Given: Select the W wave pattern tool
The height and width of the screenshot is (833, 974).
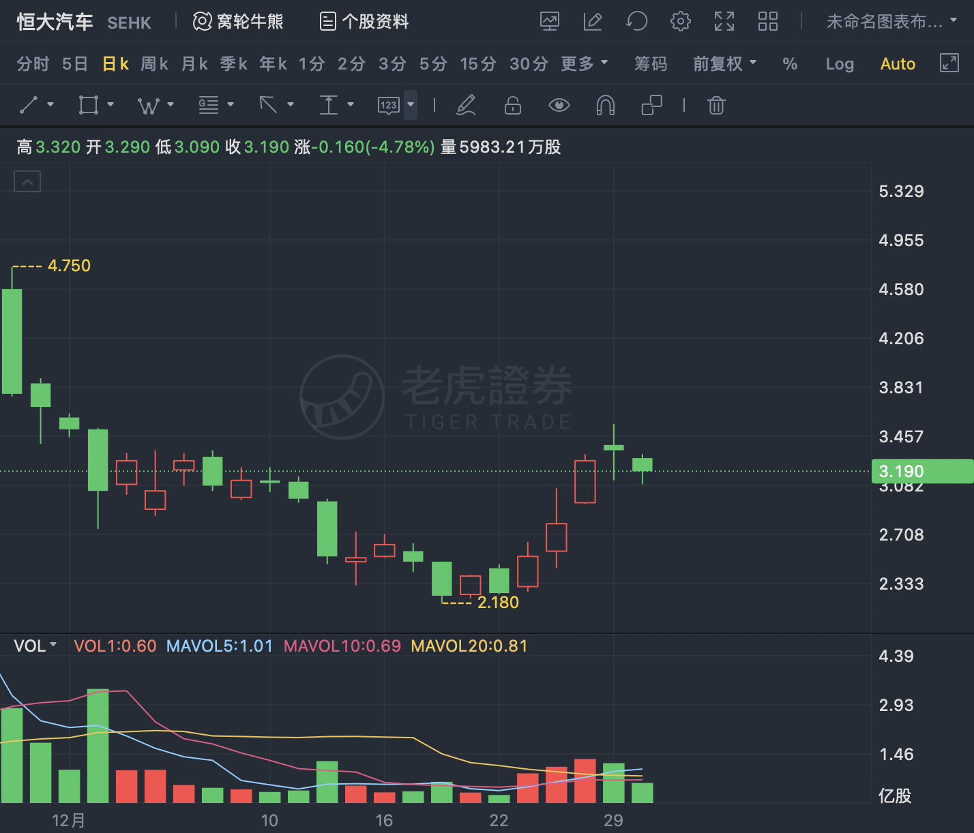Looking at the screenshot, I should pyautogui.click(x=149, y=106).
